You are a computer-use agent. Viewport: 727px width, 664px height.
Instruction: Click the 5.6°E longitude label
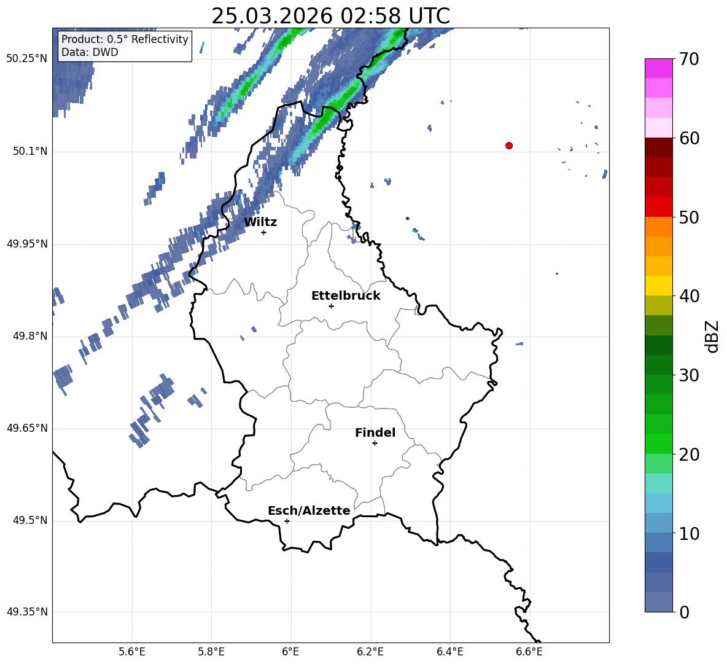[132, 652]
